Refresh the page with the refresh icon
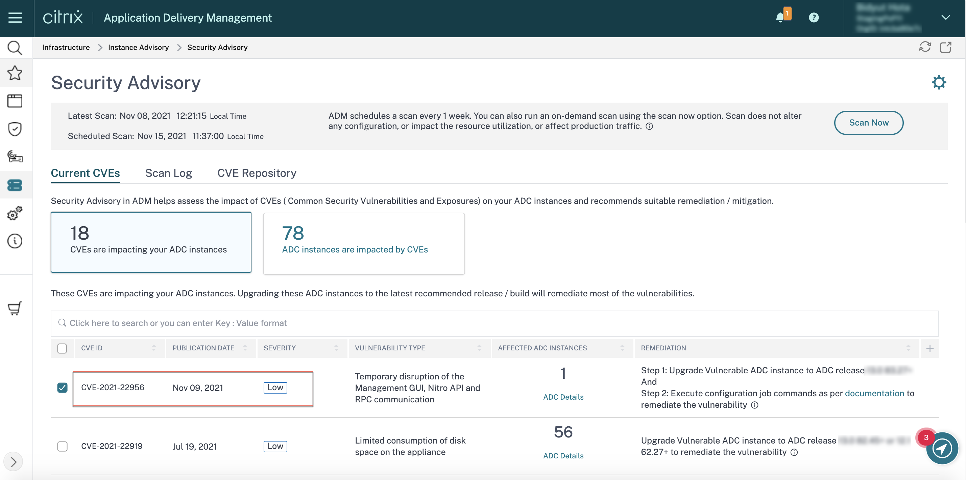966x480 pixels. pos(925,47)
